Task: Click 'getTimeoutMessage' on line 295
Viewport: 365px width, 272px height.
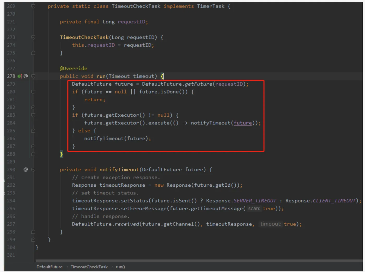Action: point(217,208)
